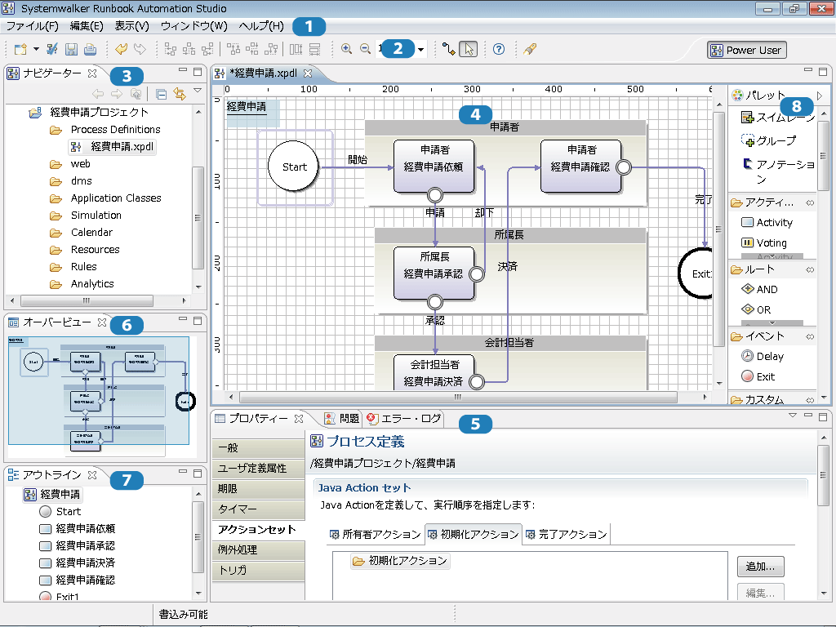This screenshot has height=627, width=836.
Task: Select Delay event in the palette
Action: click(x=763, y=357)
